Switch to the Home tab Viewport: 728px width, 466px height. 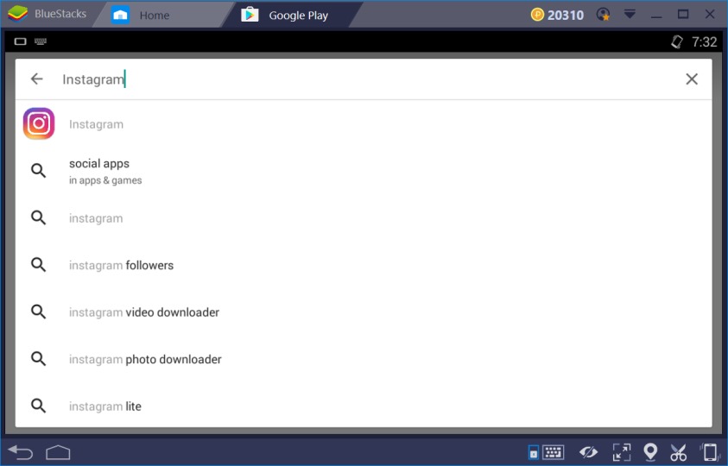[x=141, y=15]
